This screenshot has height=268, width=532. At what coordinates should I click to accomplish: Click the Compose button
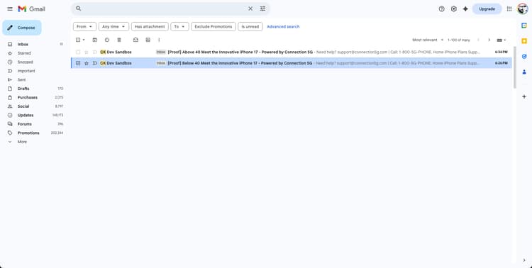(22, 28)
